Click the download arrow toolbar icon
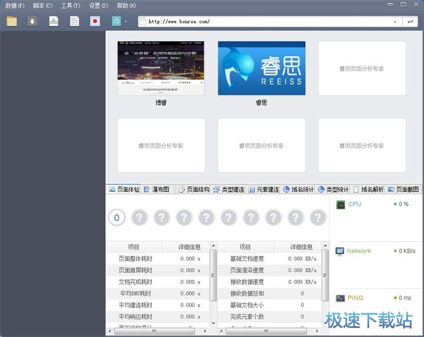This screenshot has width=424, height=337. pos(33,21)
